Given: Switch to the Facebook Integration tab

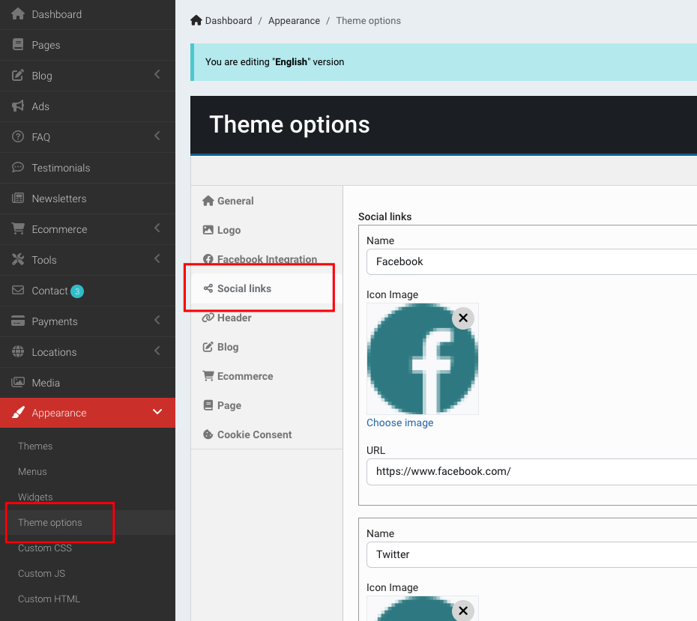Looking at the screenshot, I should [x=267, y=259].
